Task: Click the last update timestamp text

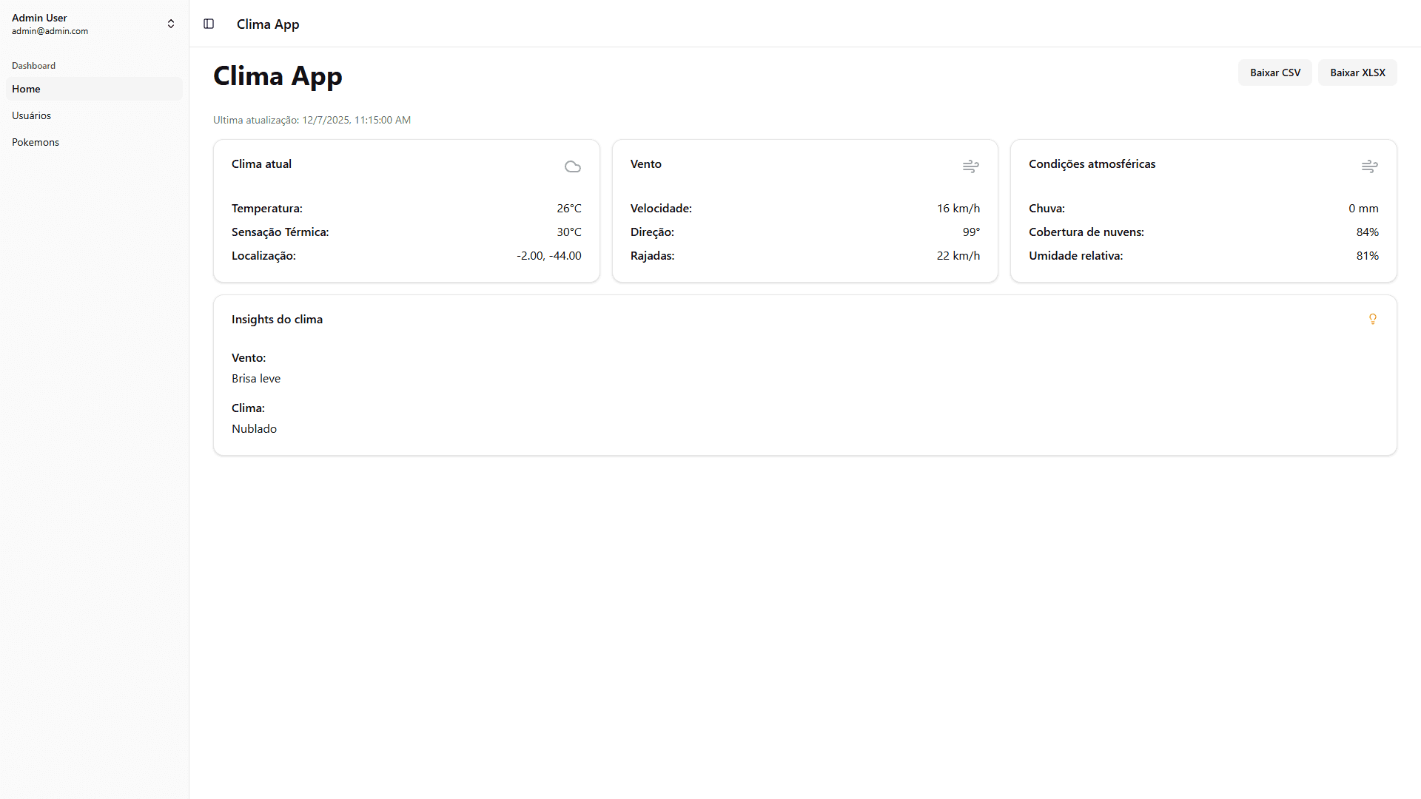Action: pyautogui.click(x=312, y=120)
